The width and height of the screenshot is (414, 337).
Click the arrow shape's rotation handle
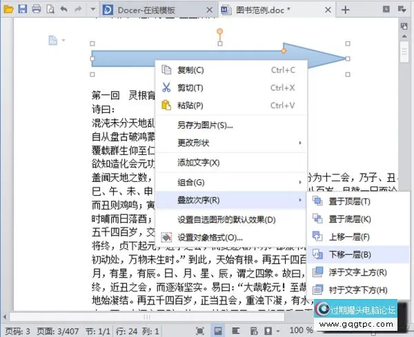(219, 32)
